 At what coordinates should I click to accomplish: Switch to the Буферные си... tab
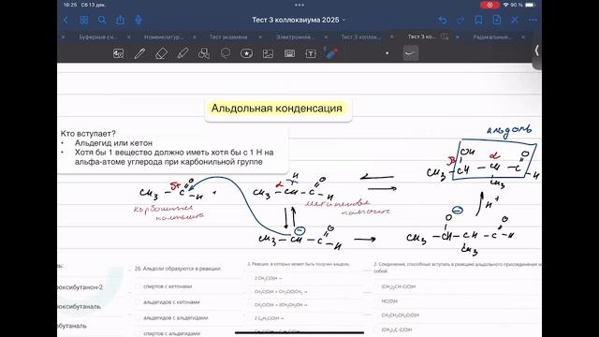pos(98,37)
